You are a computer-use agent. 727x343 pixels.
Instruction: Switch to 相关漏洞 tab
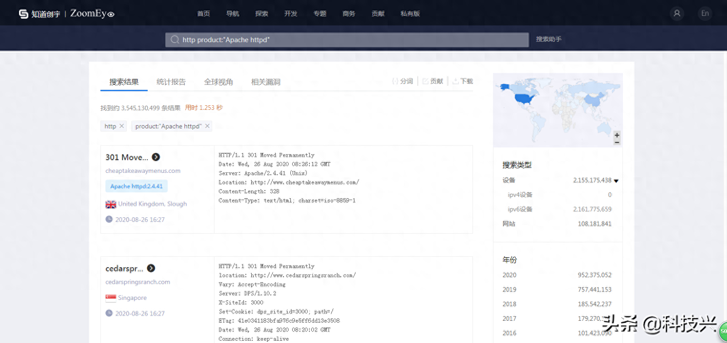266,82
